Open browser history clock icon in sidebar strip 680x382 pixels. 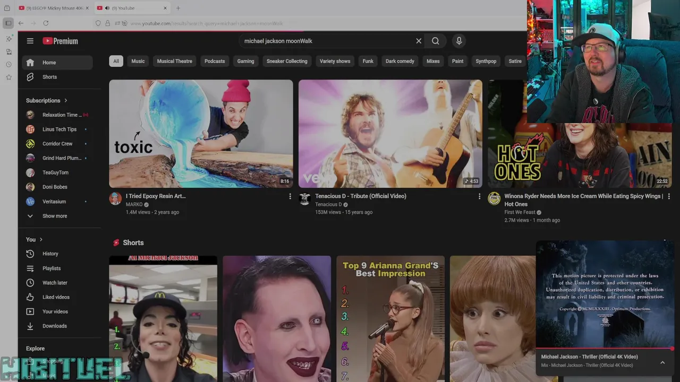tap(8, 64)
